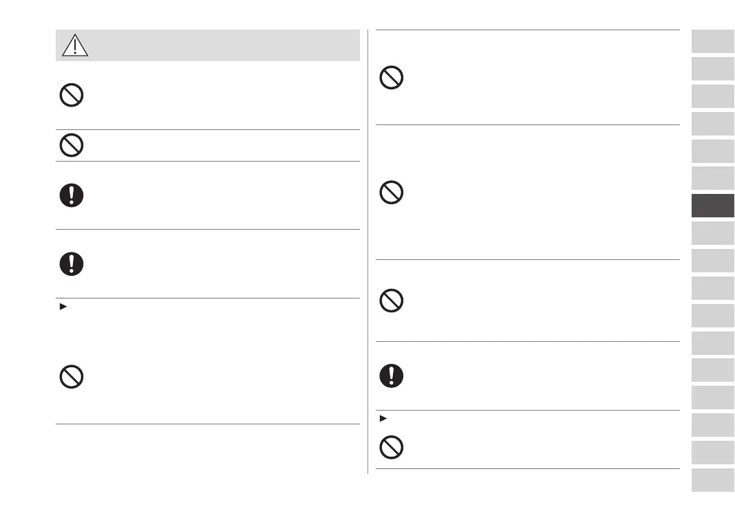Click the third prohibition icon in right column
Viewport: 735px width, 522px height.
(392, 301)
